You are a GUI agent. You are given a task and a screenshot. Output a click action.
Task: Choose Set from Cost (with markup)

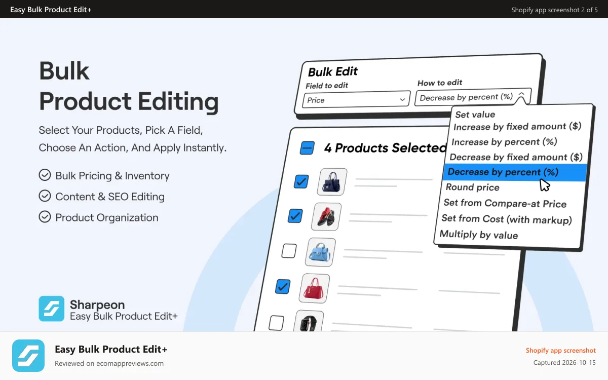tap(506, 219)
